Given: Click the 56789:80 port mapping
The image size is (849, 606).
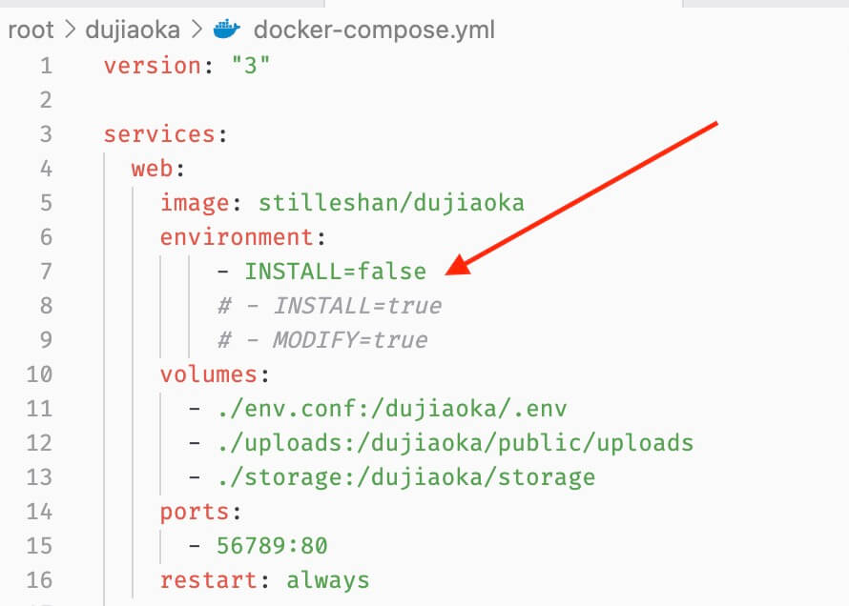Looking at the screenshot, I should point(271,546).
